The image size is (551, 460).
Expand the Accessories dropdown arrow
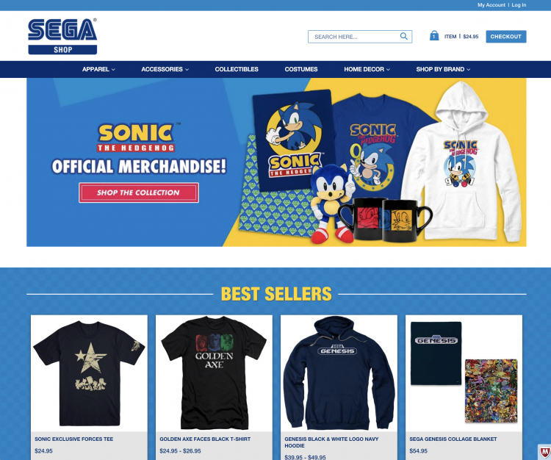pos(187,70)
